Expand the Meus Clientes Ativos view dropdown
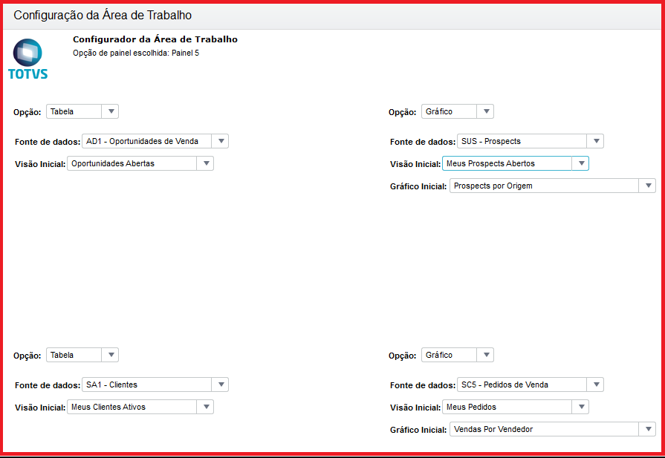 [140, 407]
